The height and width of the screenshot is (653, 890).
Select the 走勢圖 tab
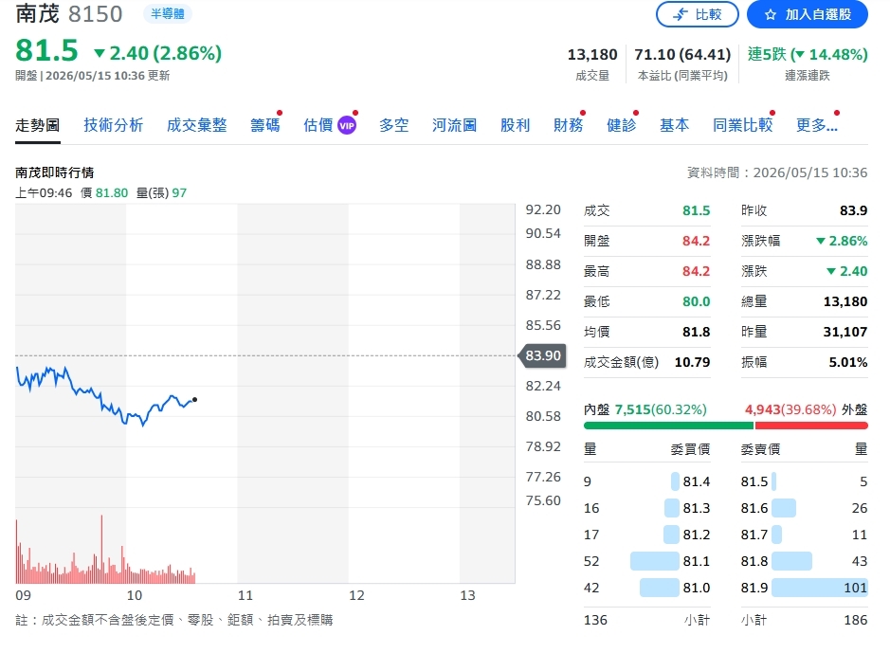point(38,125)
